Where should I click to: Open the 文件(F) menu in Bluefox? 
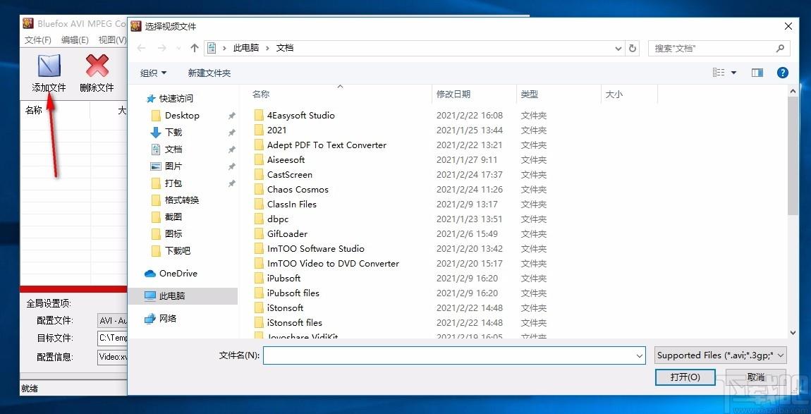38,39
